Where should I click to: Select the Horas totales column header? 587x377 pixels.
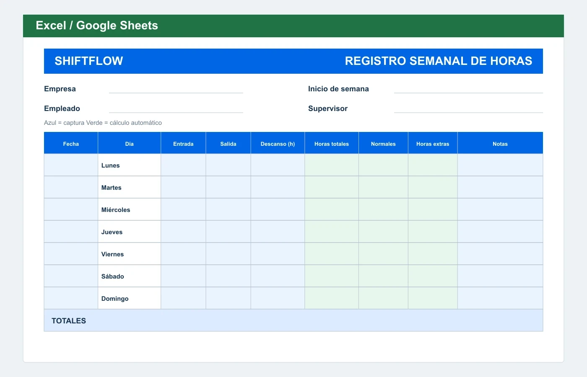[x=332, y=143]
